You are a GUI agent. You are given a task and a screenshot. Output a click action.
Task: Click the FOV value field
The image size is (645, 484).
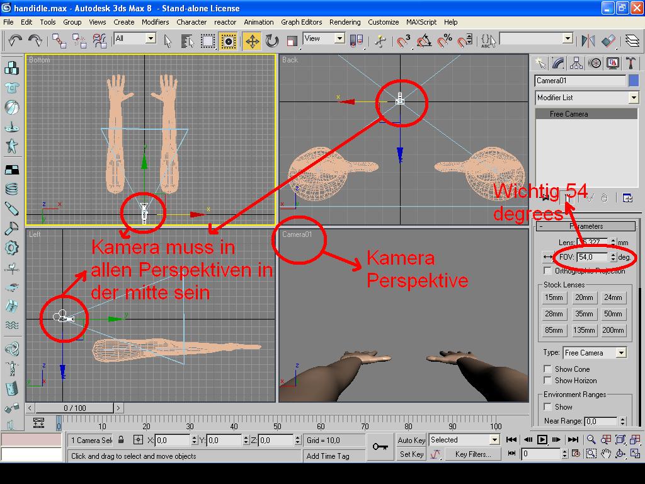coord(593,257)
